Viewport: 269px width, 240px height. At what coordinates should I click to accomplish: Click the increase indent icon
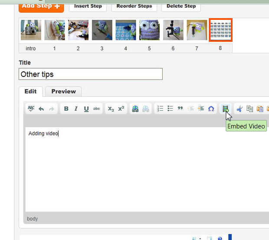point(201,109)
